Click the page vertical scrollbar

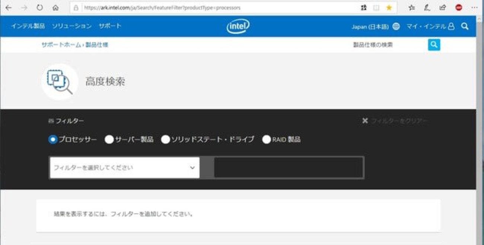[480, 130]
